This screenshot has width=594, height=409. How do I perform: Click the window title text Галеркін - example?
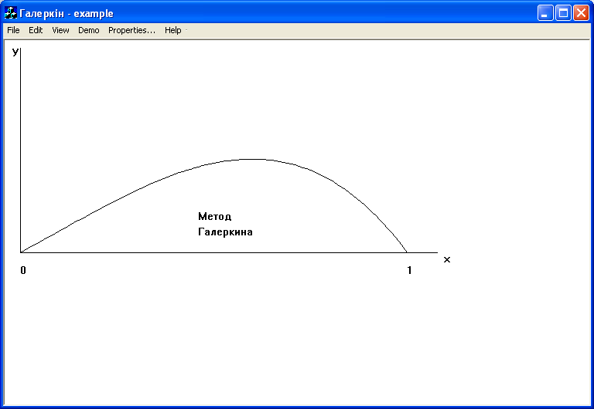click(67, 14)
